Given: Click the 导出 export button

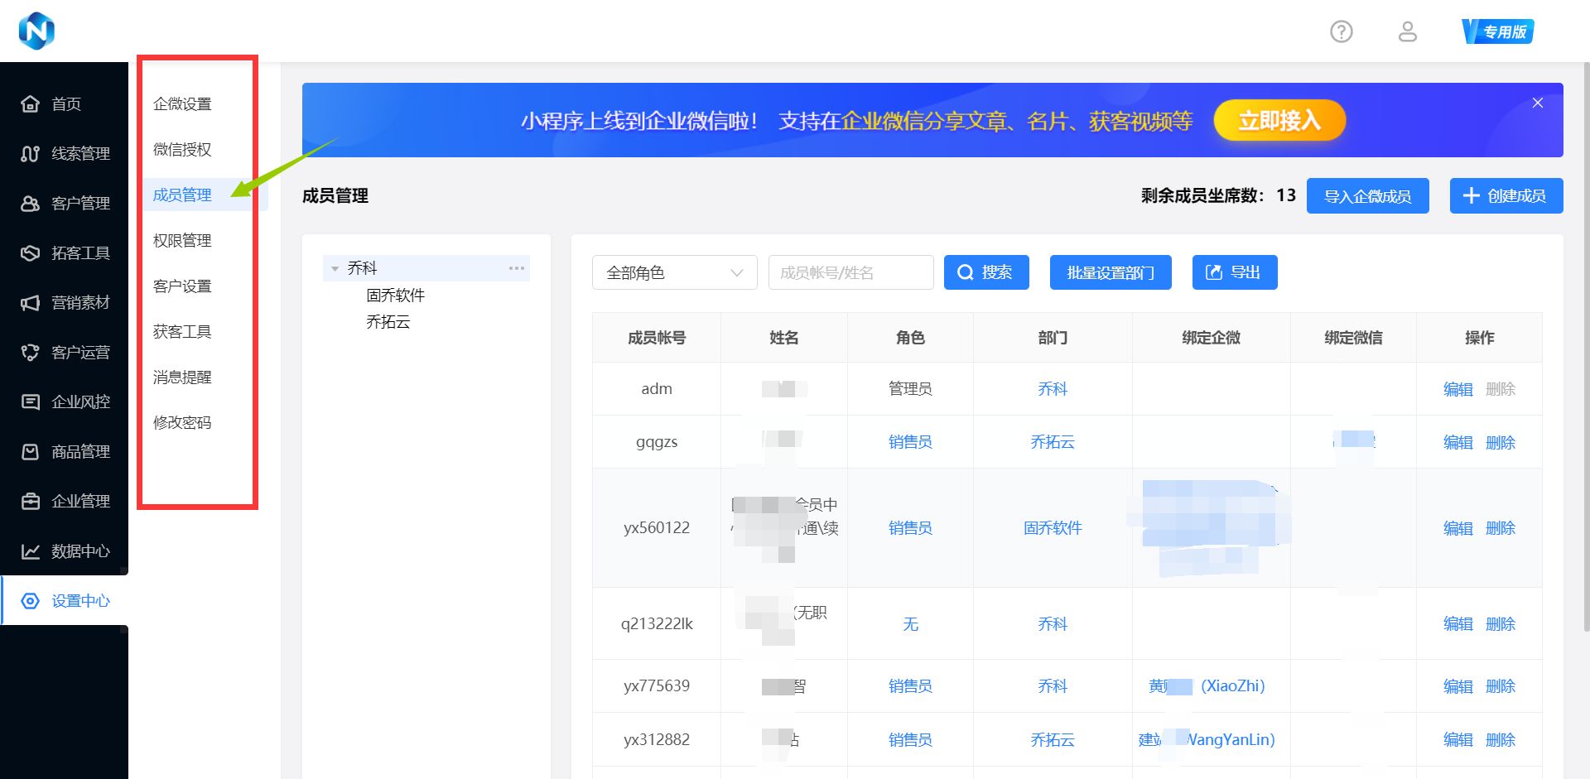Looking at the screenshot, I should pyautogui.click(x=1234, y=272).
